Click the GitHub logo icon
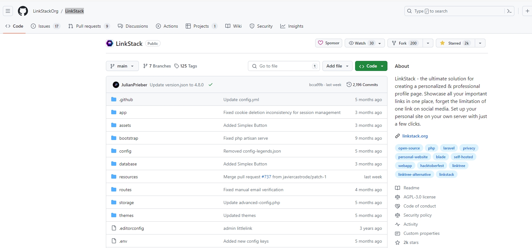Screen dimensions: 532x248 coord(23,11)
